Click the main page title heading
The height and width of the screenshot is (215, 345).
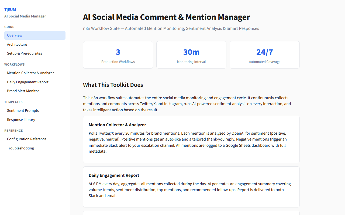pyautogui.click(x=167, y=17)
